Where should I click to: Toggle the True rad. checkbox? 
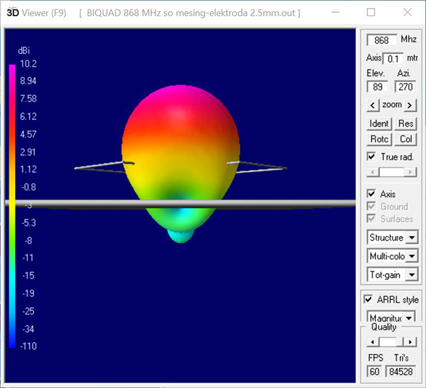(372, 157)
